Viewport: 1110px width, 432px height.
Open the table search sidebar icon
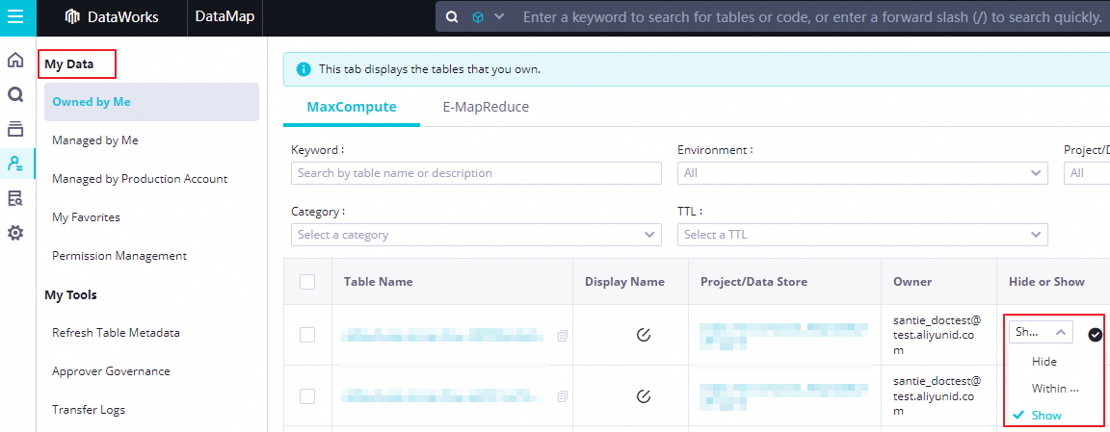[x=14, y=198]
